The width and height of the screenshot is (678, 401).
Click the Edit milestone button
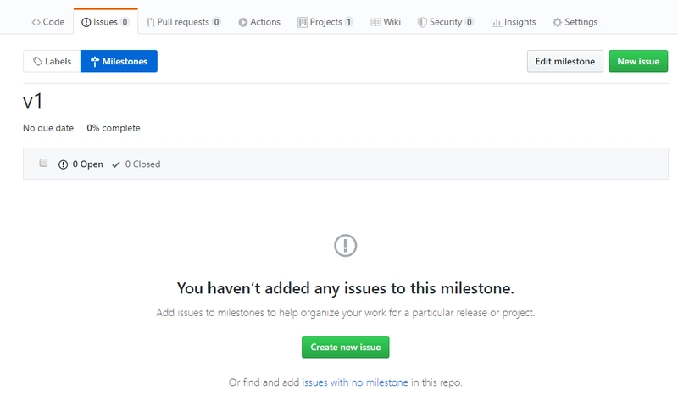coord(565,61)
